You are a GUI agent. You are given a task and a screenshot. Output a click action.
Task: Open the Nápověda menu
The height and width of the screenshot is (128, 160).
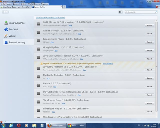click(x=44, y=4)
